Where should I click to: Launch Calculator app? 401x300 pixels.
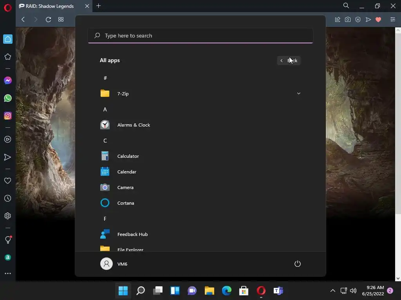coord(200,156)
